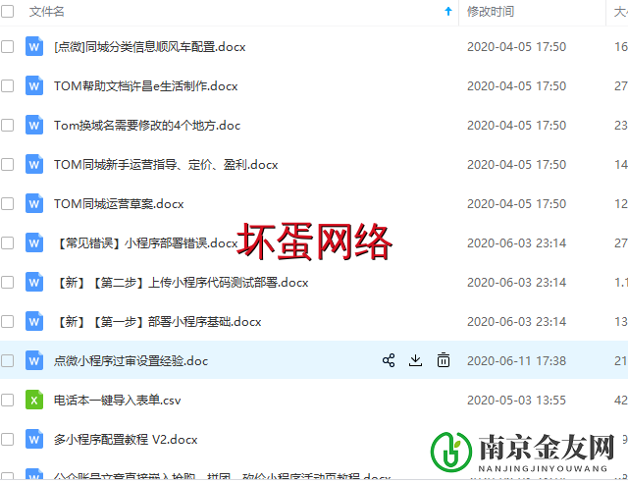Check box for [点微]同城分类信息顺风车配置.docx
The height and width of the screenshot is (483, 628).
point(8,46)
